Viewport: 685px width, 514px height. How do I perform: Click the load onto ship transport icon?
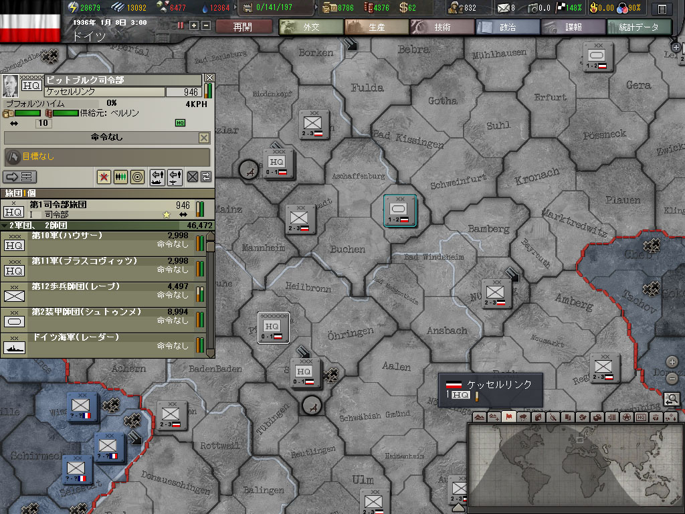click(x=157, y=177)
